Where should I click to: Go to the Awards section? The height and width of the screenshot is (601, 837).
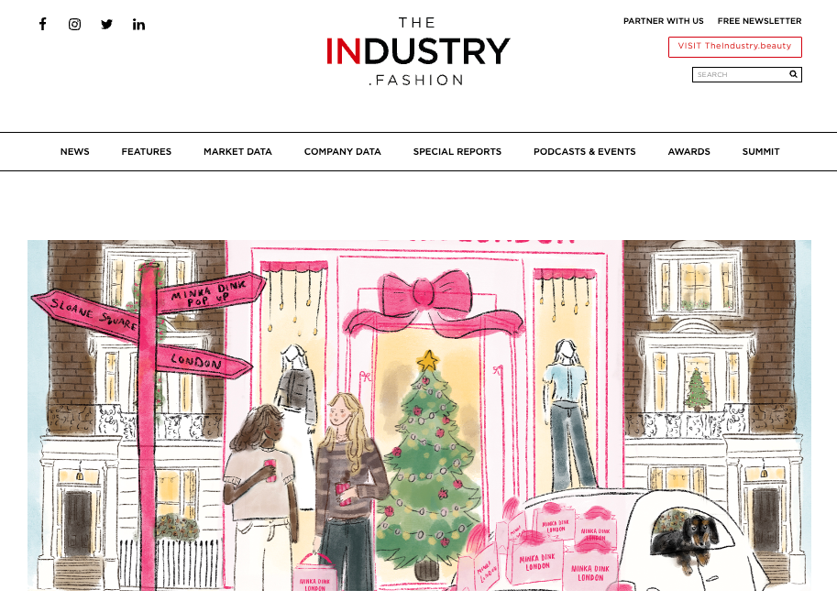click(x=689, y=151)
